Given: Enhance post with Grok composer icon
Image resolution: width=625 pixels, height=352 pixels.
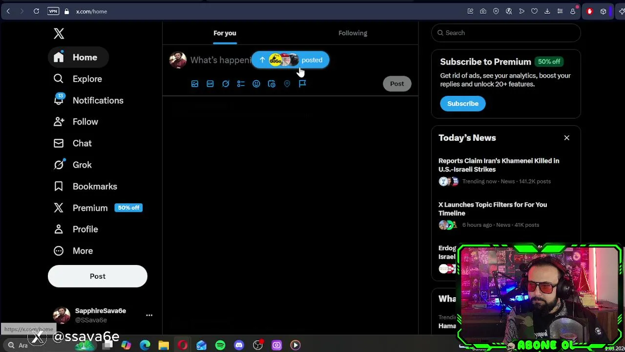Looking at the screenshot, I should [x=226, y=84].
